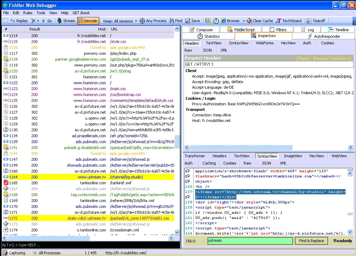Open the Timeline tab
Viewport: 356px width, 256px height.
coord(338,29)
